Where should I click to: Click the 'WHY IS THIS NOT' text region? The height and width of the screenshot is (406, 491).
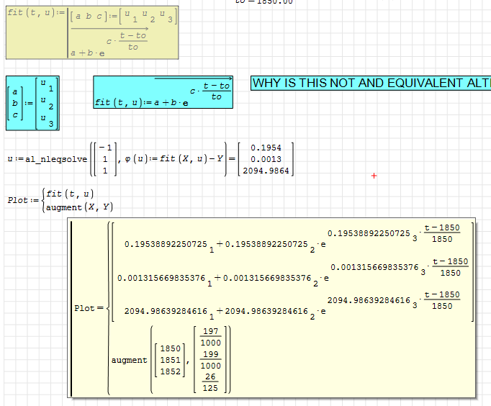coord(370,84)
